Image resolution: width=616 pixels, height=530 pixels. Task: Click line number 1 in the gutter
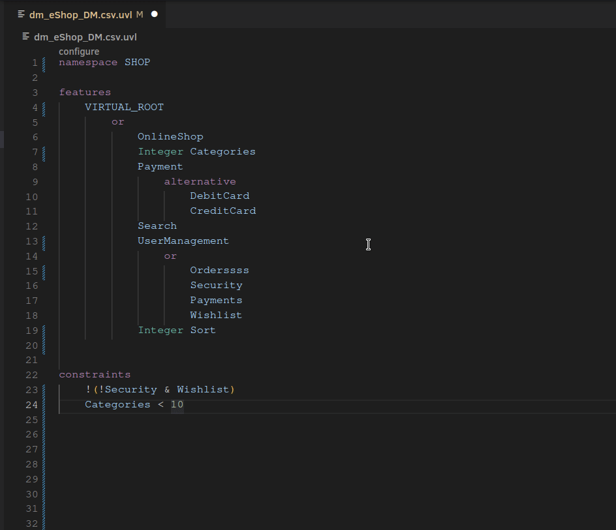click(35, 63)
